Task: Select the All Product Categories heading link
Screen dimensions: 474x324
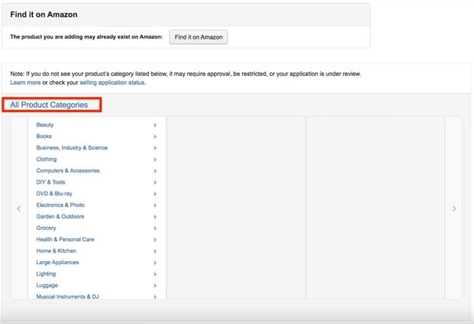Action: (x=49, y=105)
